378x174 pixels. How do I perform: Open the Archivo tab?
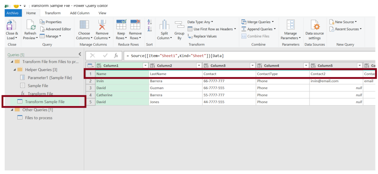click(13, 13)
